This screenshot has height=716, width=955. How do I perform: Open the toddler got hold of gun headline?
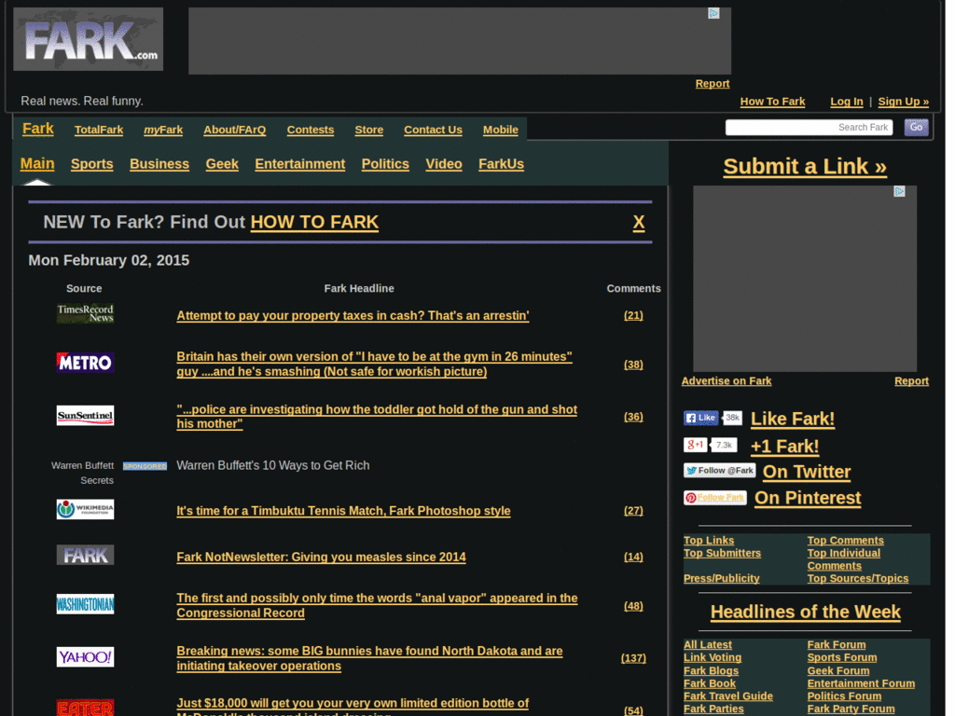(377, 417)
